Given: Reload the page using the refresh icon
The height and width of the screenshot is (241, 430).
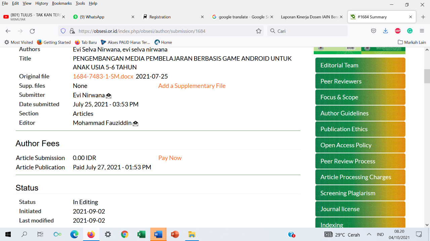Looking at the screenshot, I should coord(32,31).
